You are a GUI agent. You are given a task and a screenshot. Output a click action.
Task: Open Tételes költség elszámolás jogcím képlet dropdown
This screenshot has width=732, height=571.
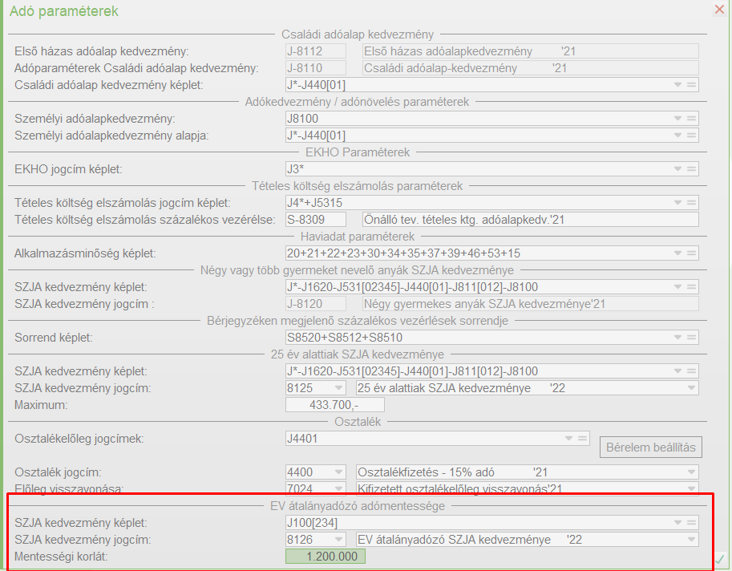coord(677,203)
